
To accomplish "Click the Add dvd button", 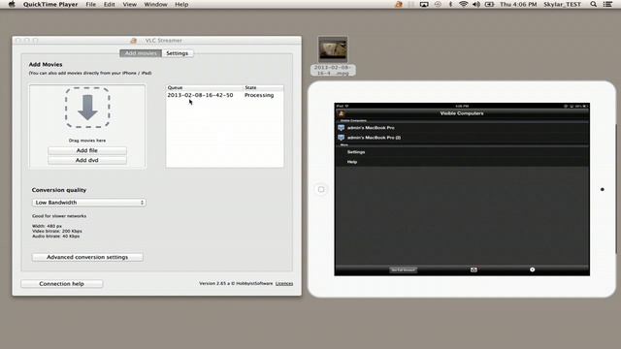I will (87, 160).
